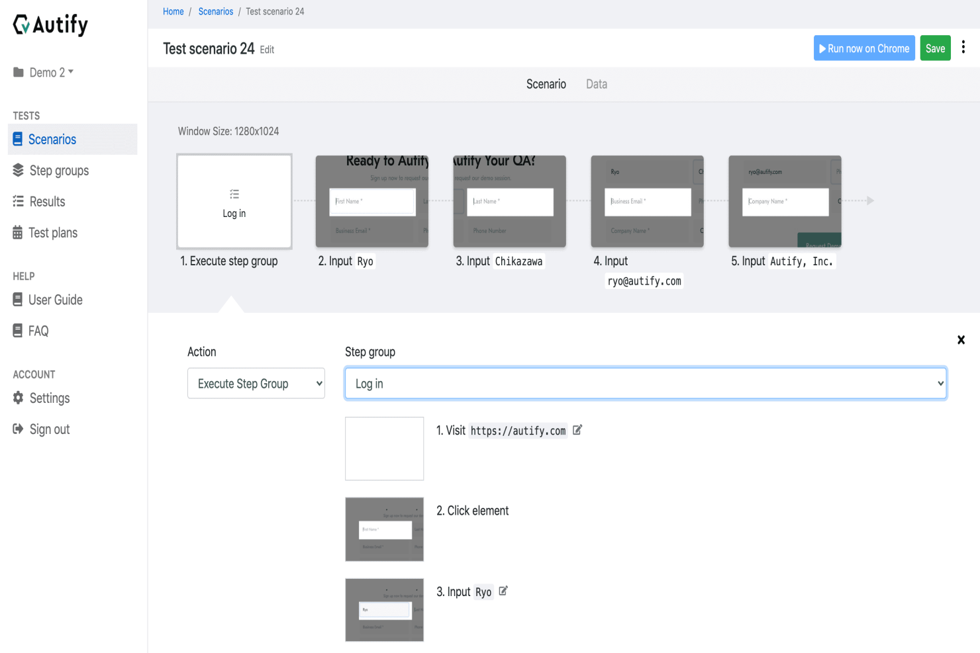Open Results from the sidebar
Image resolution: width=980 pixels, height=653 pixels.
47,201
